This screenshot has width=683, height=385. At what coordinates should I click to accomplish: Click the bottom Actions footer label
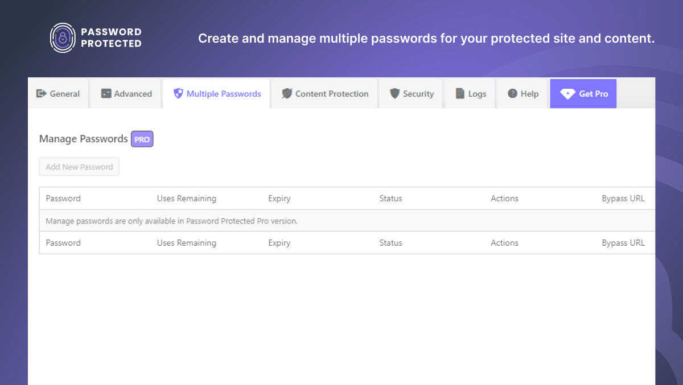click(x=505, y=243)
